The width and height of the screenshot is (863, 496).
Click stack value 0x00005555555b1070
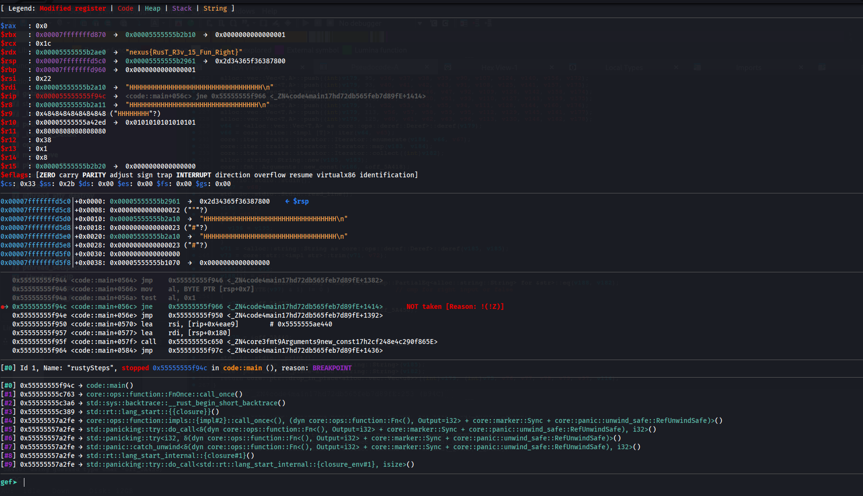point(145,263)
